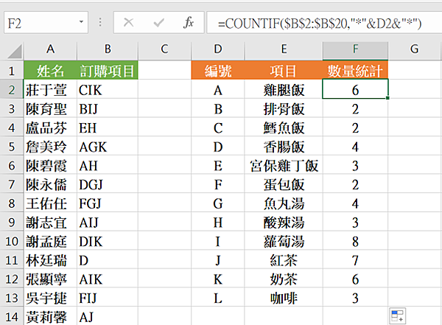Click the Enter checkmark in formula bar

(x=158, y=23)
